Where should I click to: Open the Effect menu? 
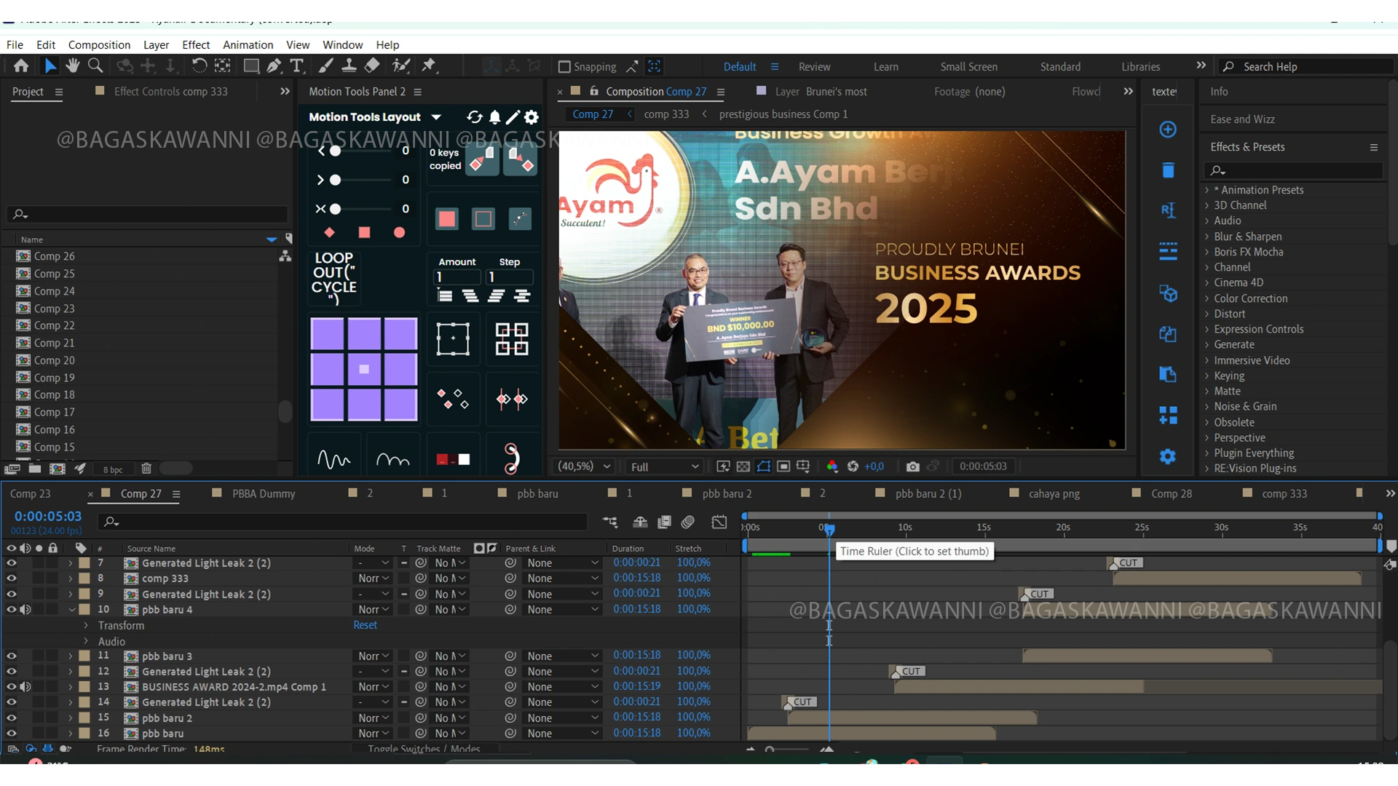[196, 44]
